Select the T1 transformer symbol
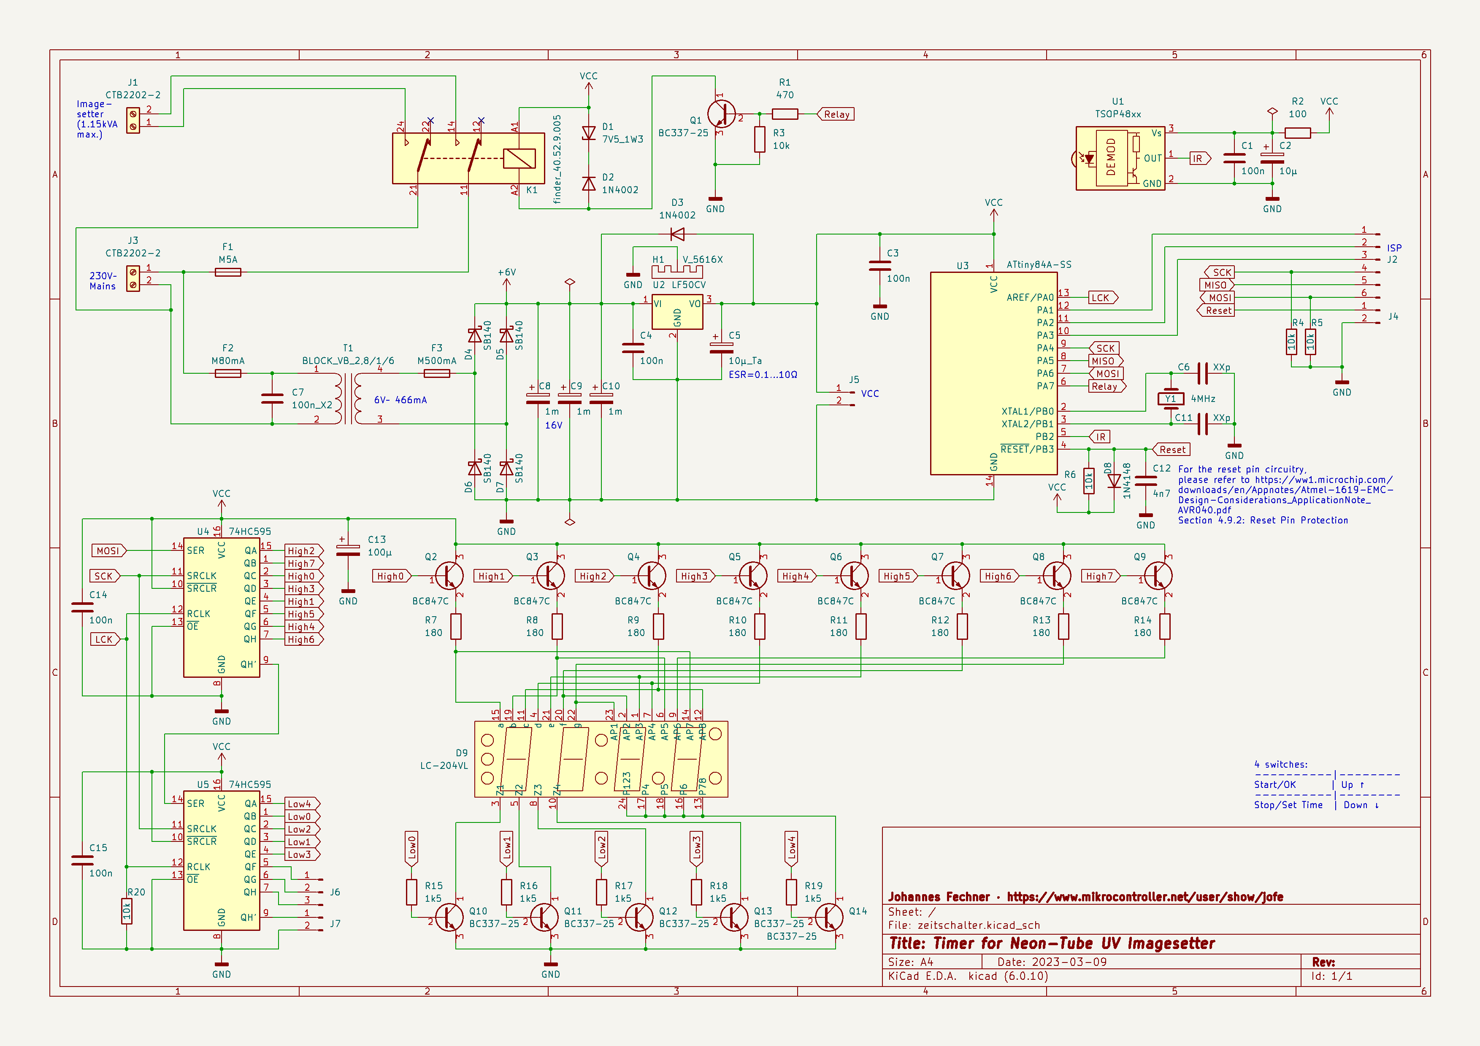This screenshot has height=1046, width=1480. [x=348, y=398]
